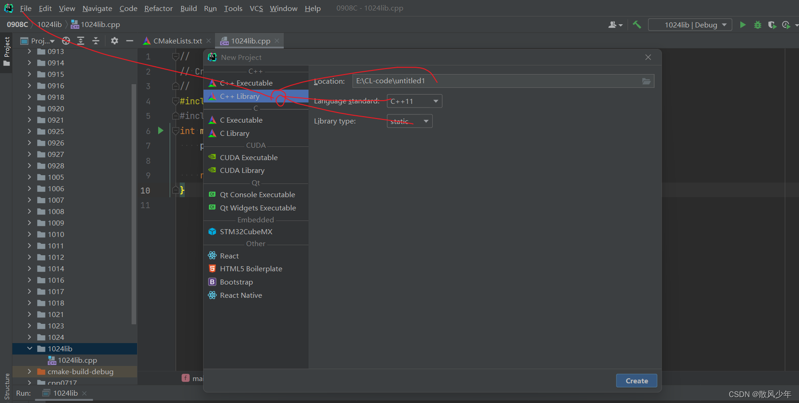
Task: Open the user account icon in toolbar
Action: point(615,25)
